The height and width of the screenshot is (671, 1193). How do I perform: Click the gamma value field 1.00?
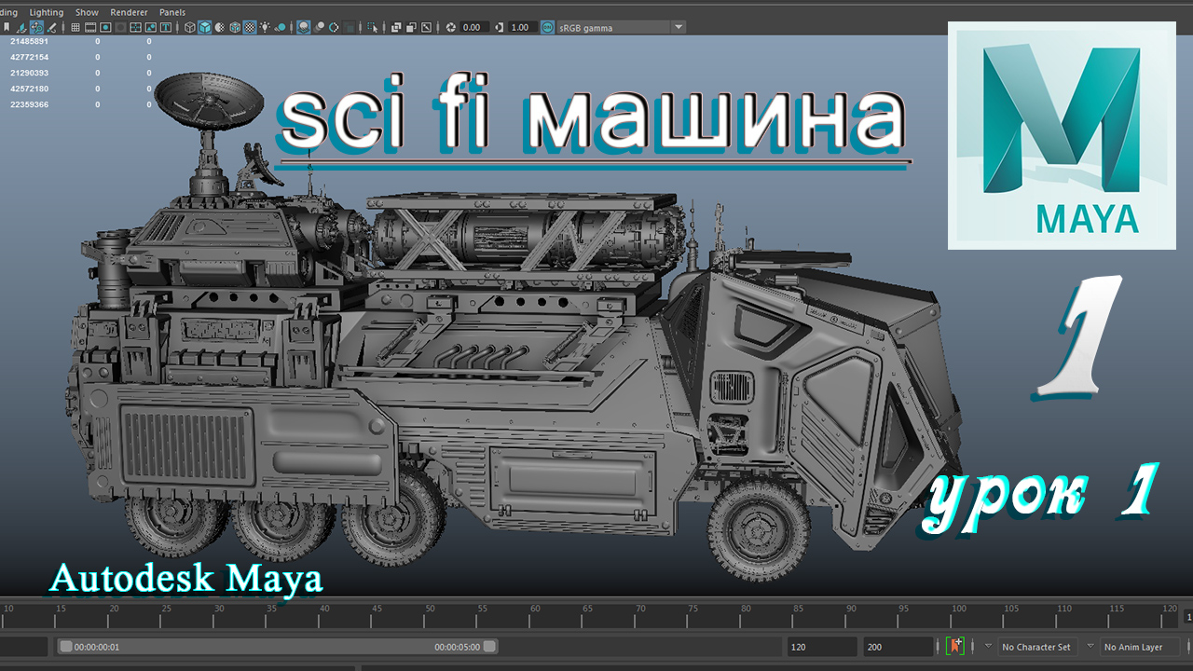(522, 27)
